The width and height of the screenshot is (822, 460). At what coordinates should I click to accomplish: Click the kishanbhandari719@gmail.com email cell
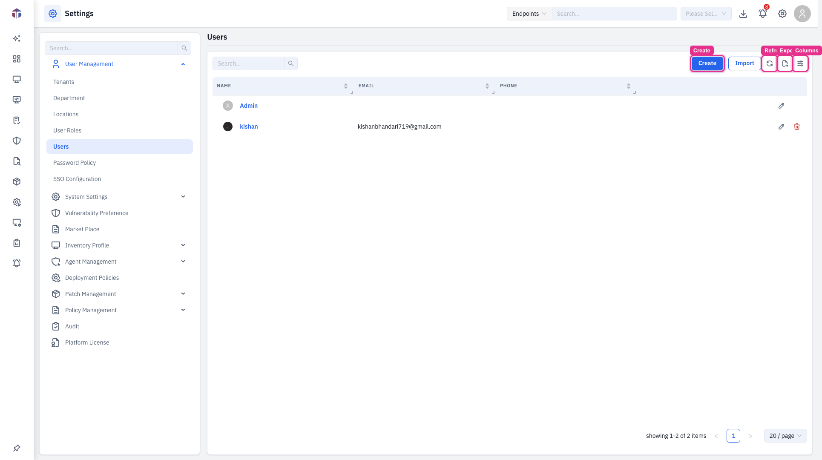(400, 126)
